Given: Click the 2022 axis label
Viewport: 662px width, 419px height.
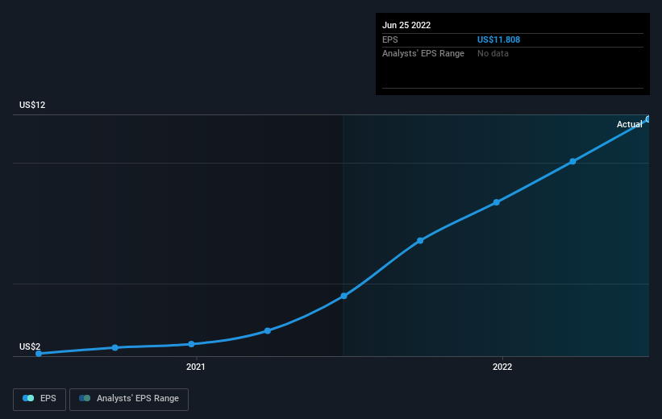Looking at the screenshot, I should [502, 367].
